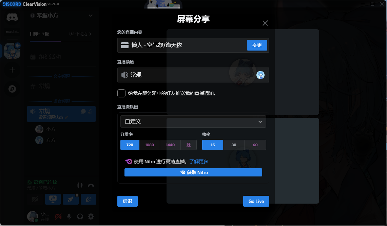This screenshot has height=226, width=387.
Task: Click the rocket activity icon
Action: (x=71, y=199)
